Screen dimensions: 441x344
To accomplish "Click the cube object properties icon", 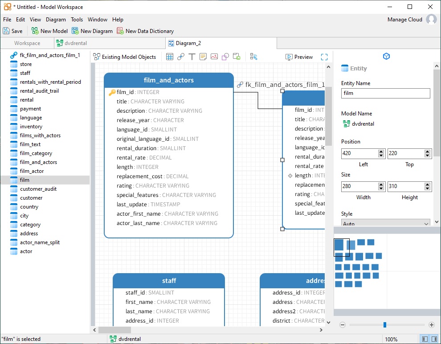I will (387, 56).
